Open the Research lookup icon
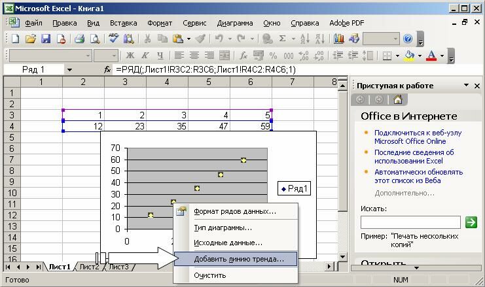 pyautogui.click(x=129, y=39)
